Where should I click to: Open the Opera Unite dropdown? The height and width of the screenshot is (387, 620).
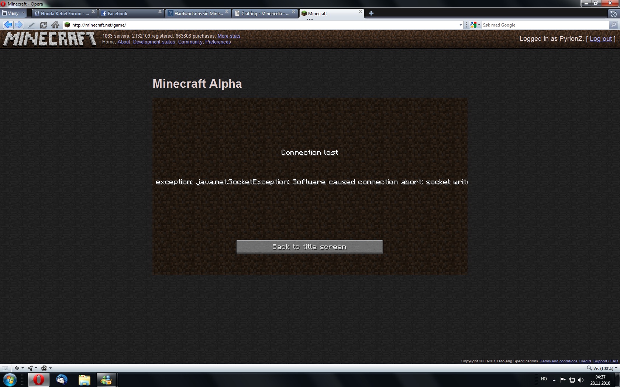pyautogui.click(x=32, y=368)
